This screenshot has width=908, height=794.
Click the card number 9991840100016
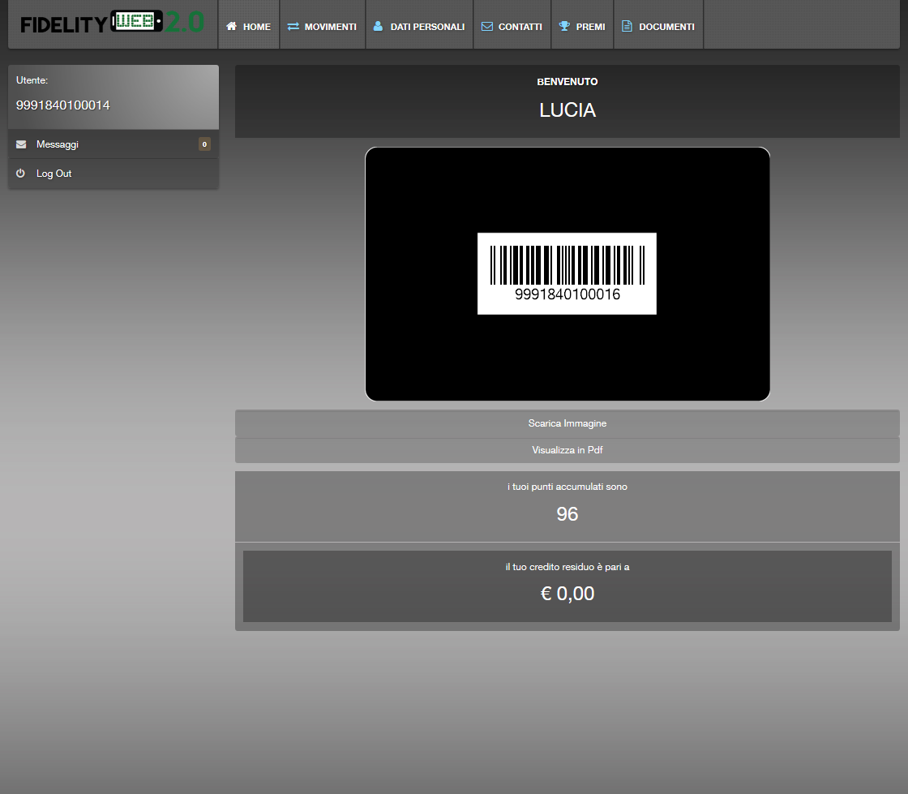[x=567, y=294]
